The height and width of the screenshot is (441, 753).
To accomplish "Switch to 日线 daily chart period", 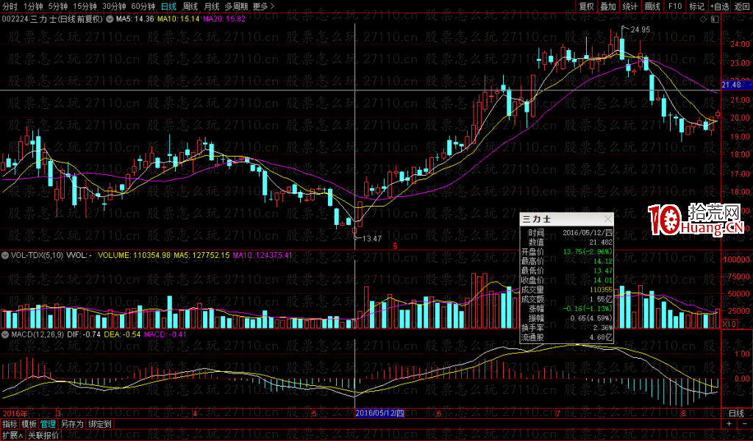I will coord(168,6).
